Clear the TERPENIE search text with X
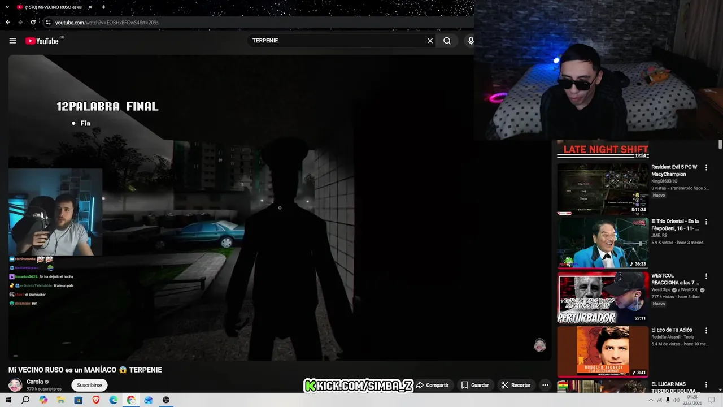Image resolution: width=723 pixels, height=407 pixels. click(x=430, y=41)
